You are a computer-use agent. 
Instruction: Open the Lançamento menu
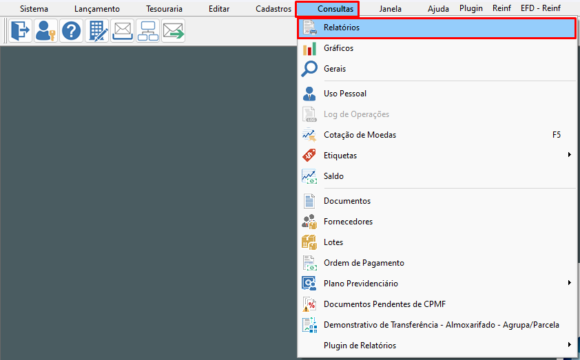tap(97, 9)
